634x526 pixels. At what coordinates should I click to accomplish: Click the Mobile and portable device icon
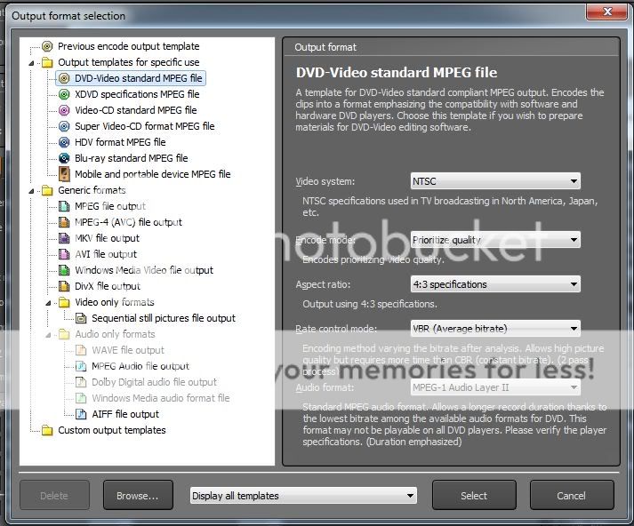tap(64, 174)
